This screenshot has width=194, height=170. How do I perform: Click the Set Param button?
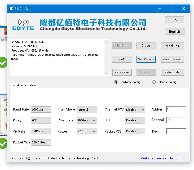(146, 59)
